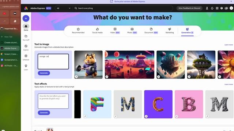The width and height of the screenshot is (234, 131).
Task: Select the Recommended tab
Action: tap(78, 31)
